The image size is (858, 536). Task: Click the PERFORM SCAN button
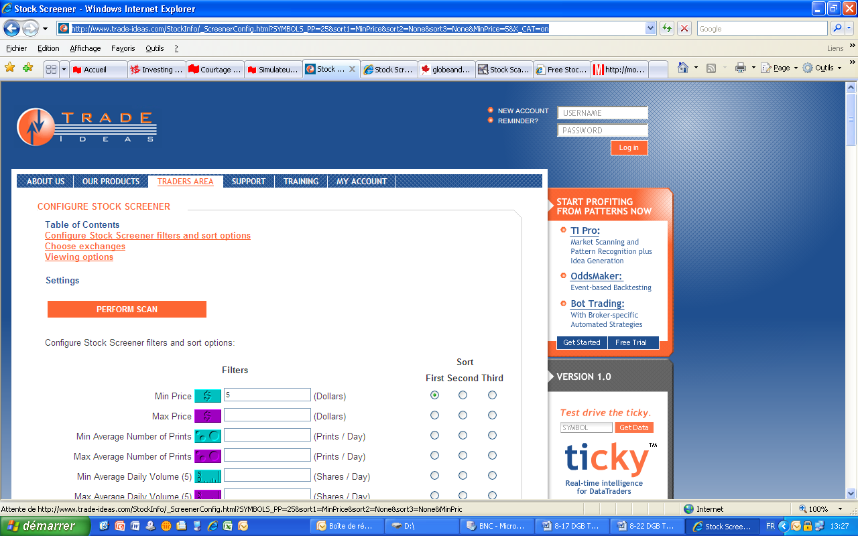pyautogui.click(x=127, y=309)
